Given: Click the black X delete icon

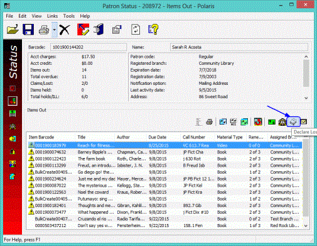Looking at the screenshot, I should point(65,30).
